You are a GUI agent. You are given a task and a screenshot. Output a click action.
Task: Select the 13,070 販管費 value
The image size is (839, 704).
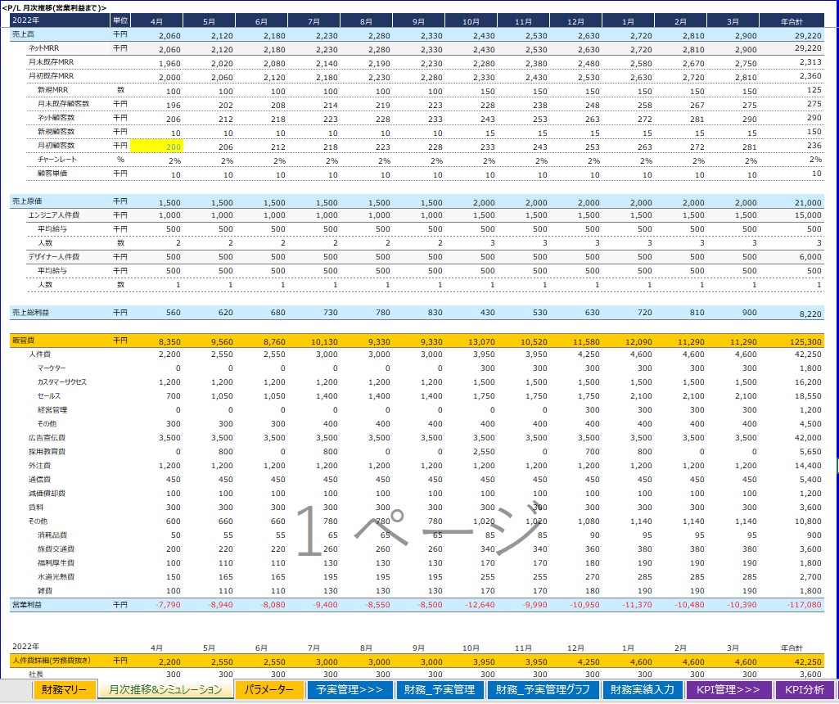(x=481, y=341)
